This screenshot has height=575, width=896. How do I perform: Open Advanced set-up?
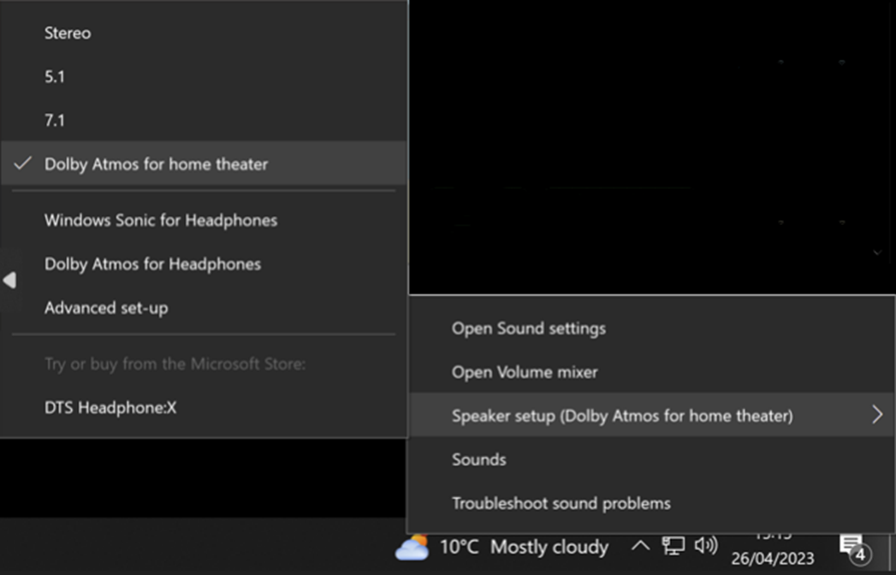click(x=106, y=308)
